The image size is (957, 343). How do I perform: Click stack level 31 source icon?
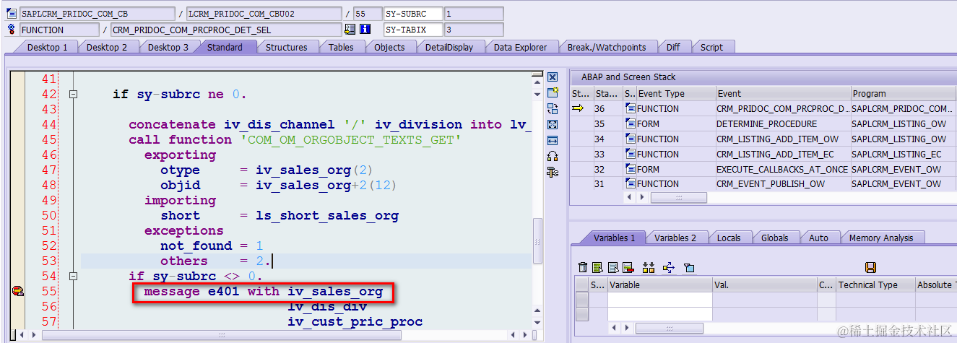(x=631, y=183)
